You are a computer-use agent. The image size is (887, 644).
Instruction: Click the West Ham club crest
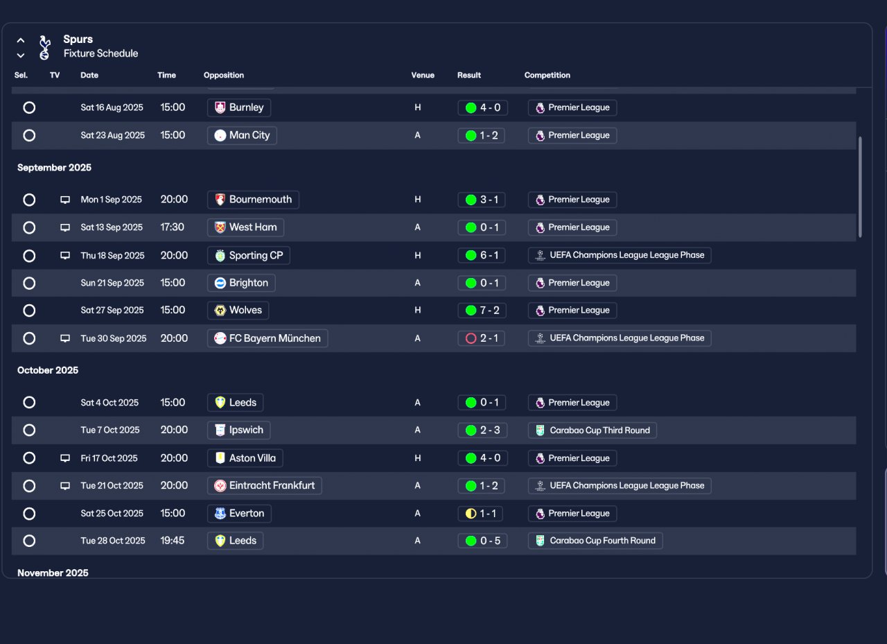(x=220, y=227)
